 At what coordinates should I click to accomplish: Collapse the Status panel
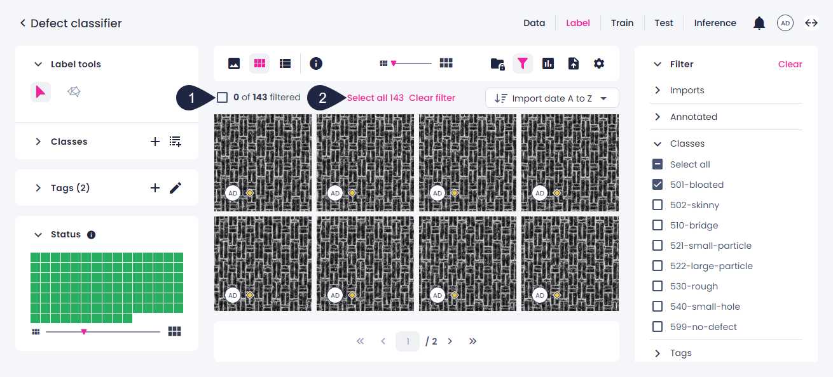pyautogui.click(x=38, y=235)
